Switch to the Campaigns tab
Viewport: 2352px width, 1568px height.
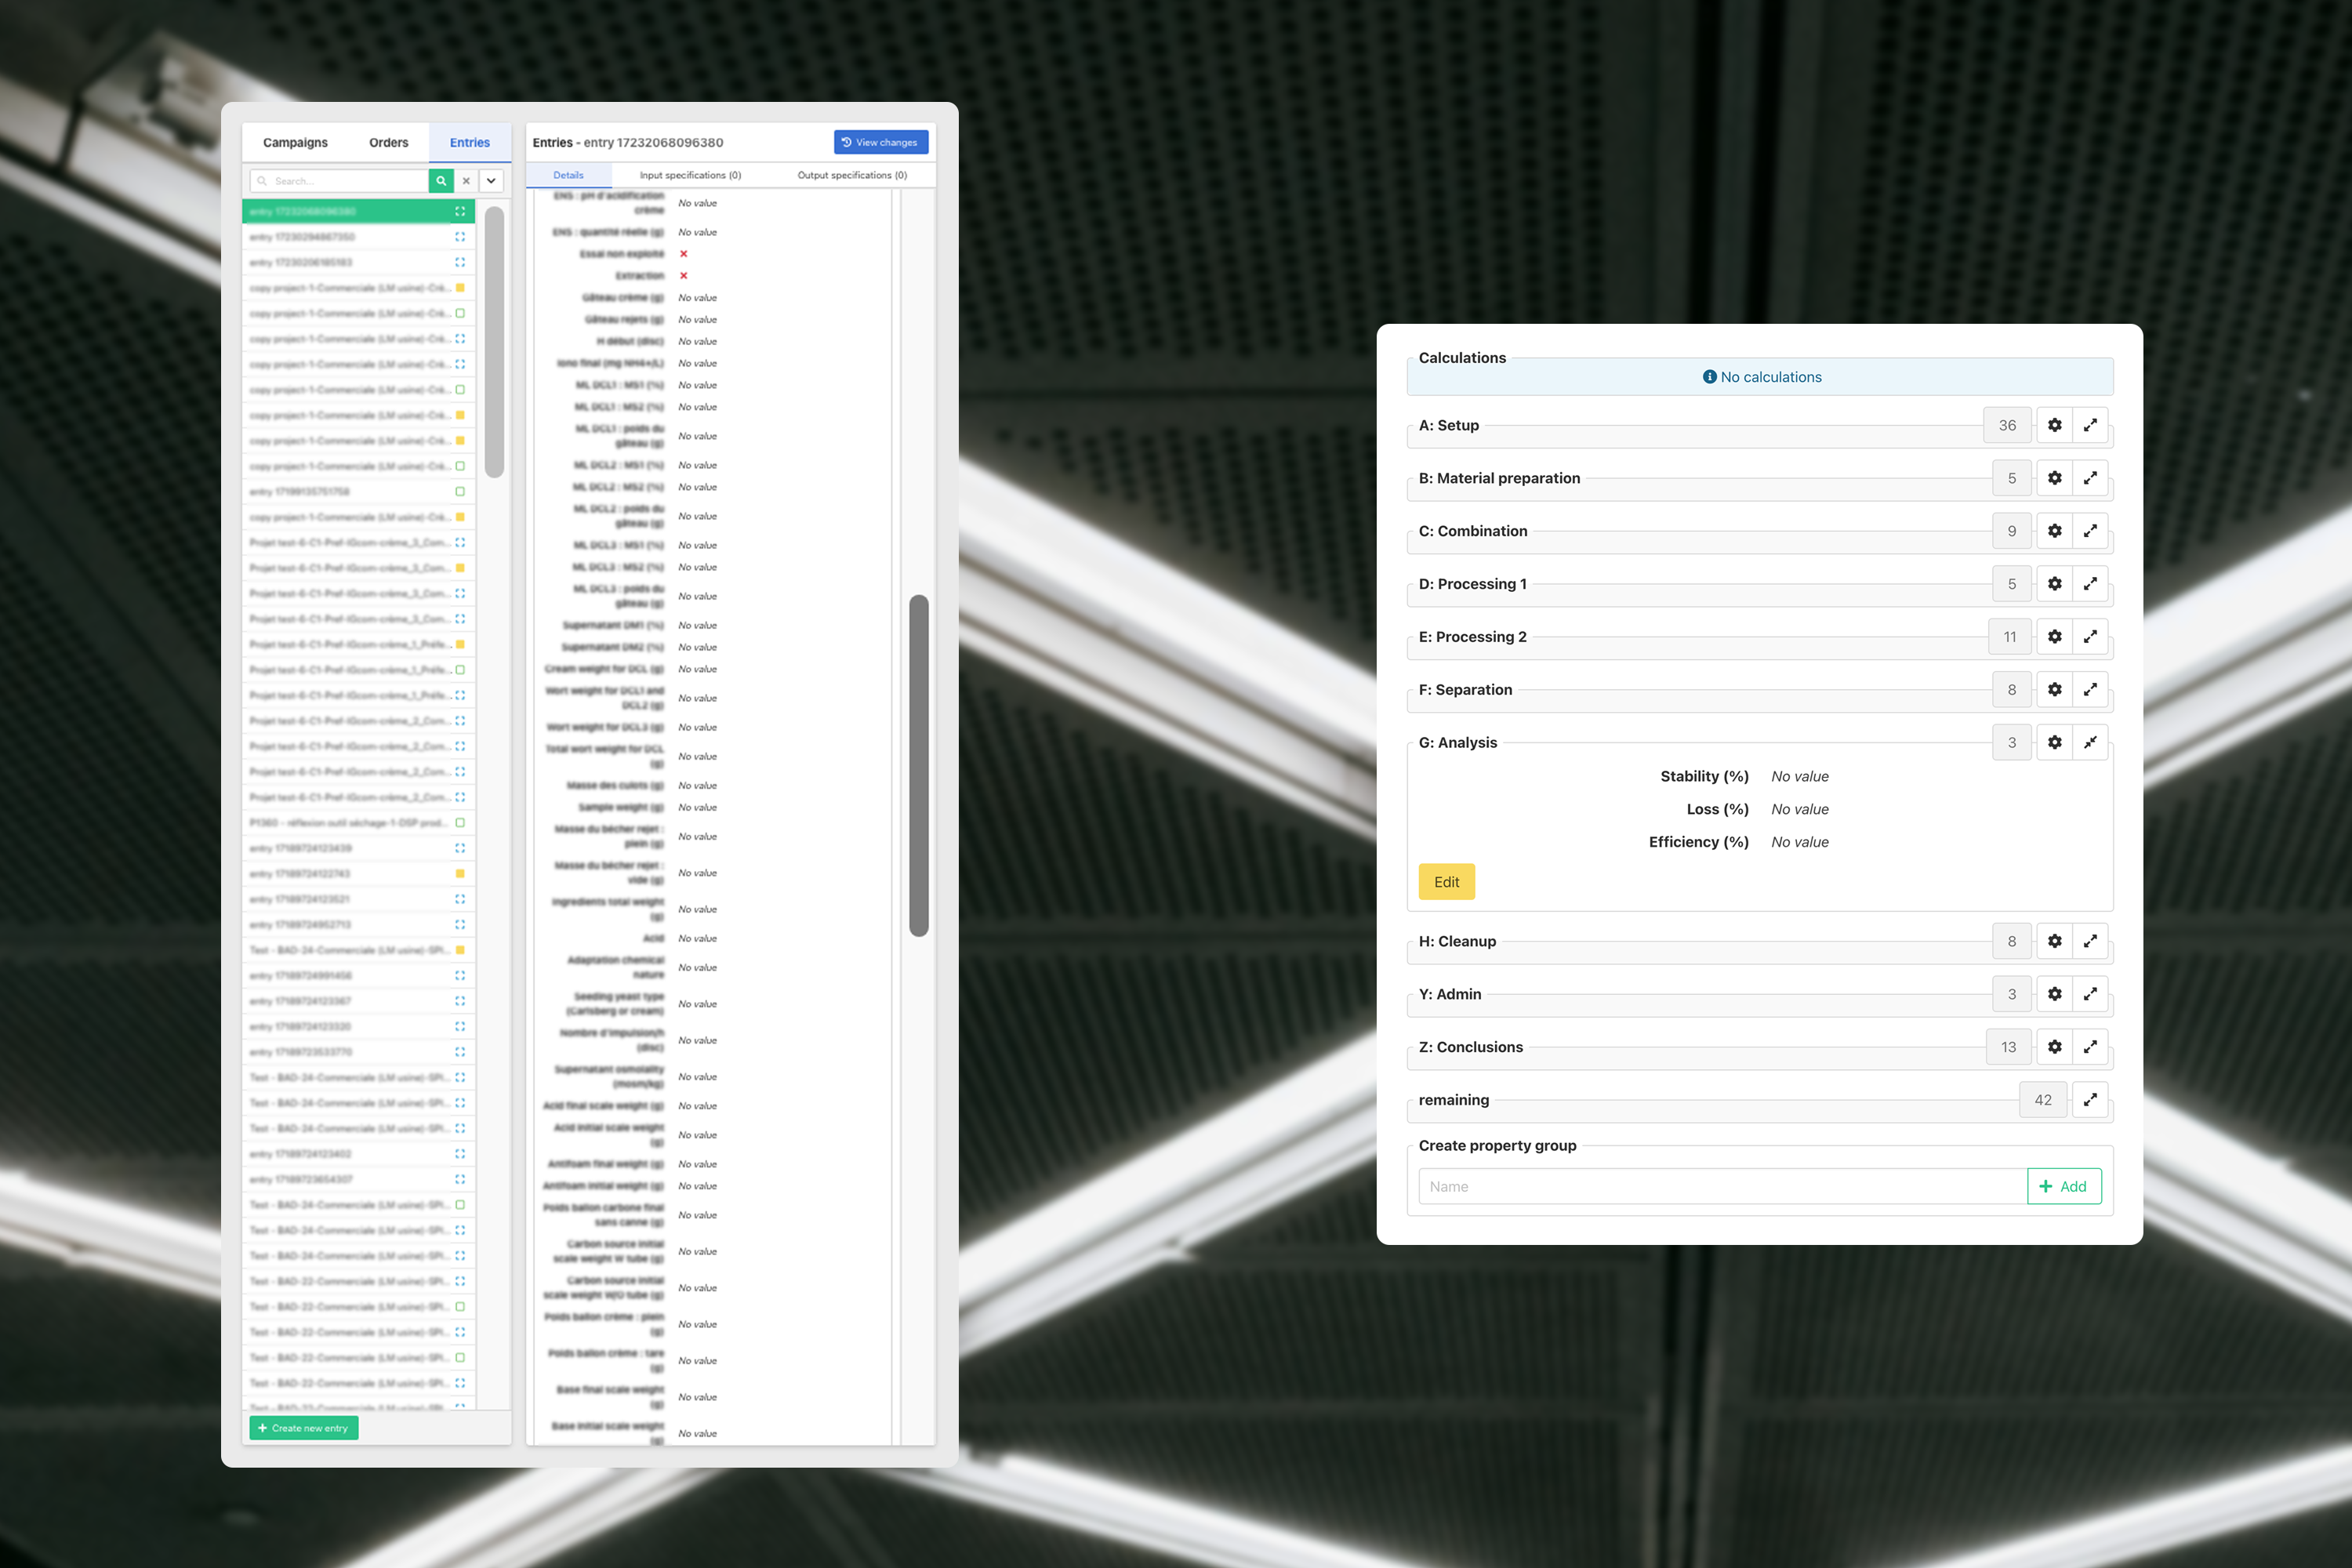(295, 142)
